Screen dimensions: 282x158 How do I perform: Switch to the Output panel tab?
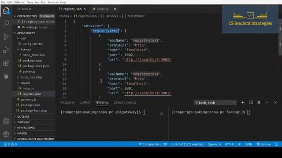pos(85,103)
